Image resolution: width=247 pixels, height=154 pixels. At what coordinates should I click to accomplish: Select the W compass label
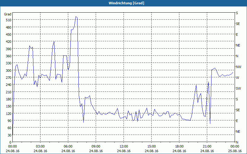(x=237, y=78)
